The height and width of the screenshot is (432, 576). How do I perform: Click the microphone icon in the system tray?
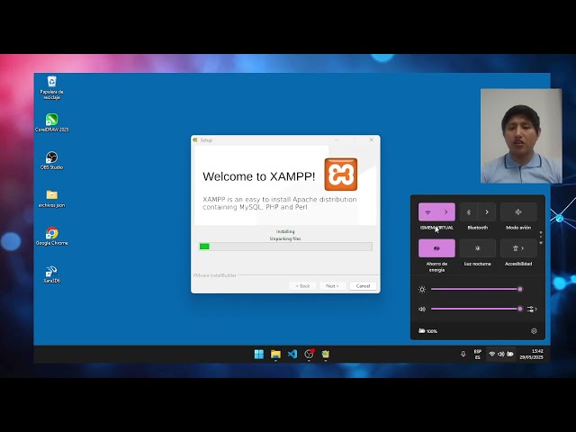click(463, 354)
